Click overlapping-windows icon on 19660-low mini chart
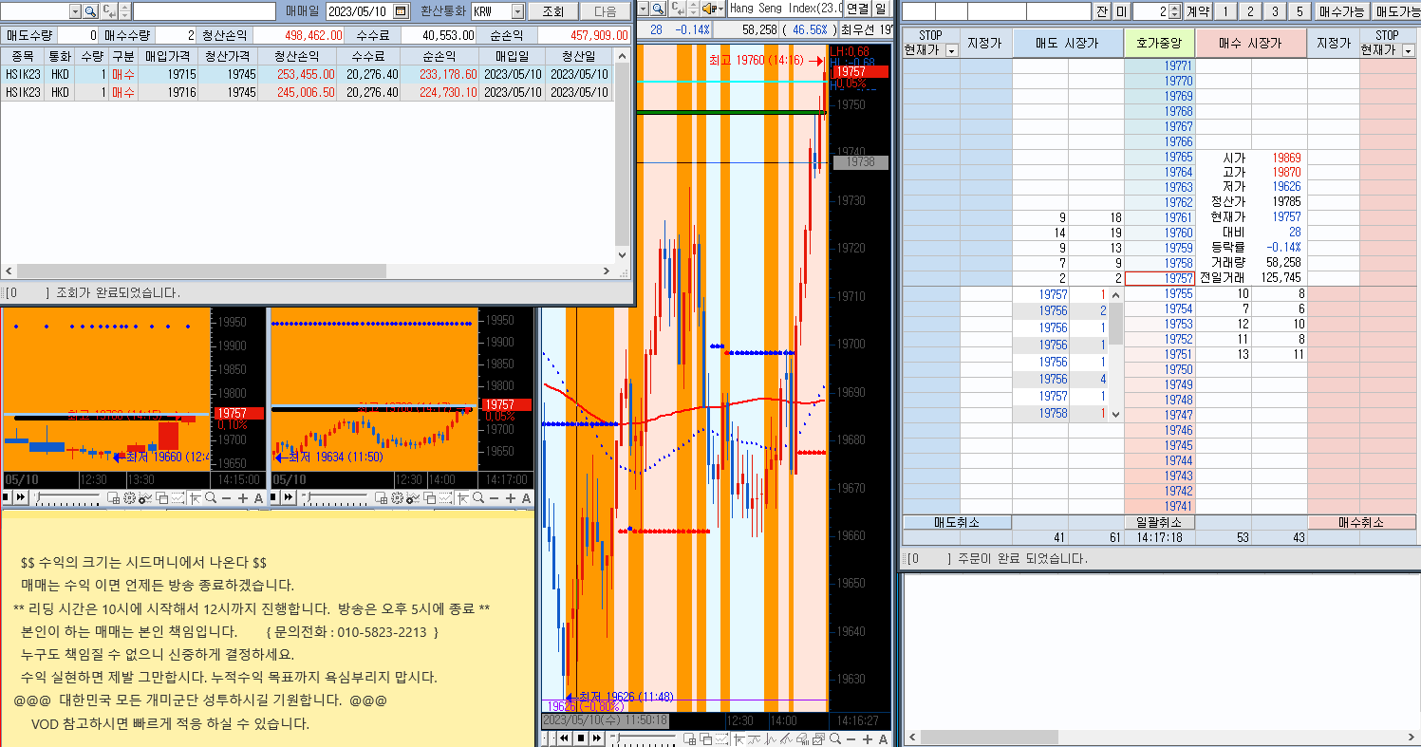 coord(161,497)
